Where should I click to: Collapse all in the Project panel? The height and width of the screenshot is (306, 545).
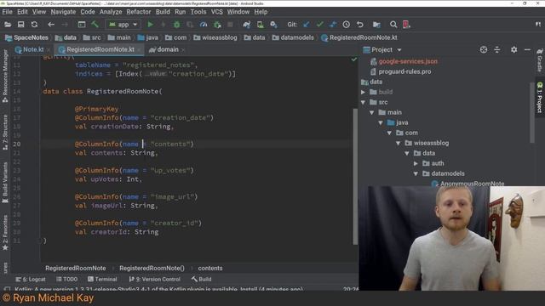497,49
